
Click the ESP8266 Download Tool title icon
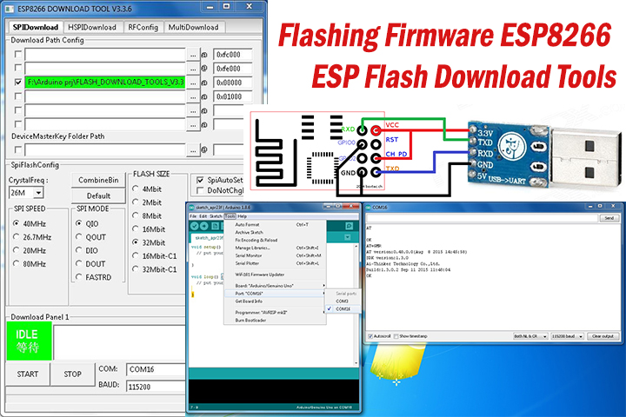coord(10,9)
